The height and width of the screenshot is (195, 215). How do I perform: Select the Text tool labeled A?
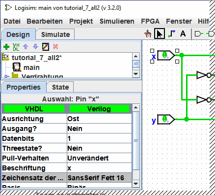183,33
